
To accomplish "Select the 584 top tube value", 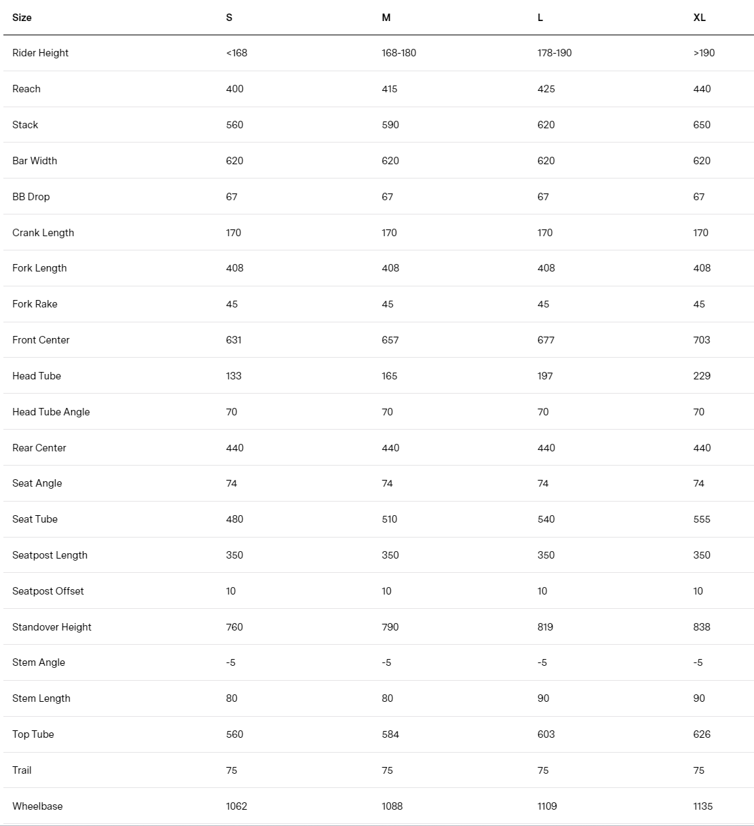I will pyautogui.click(x=390, y=734).
